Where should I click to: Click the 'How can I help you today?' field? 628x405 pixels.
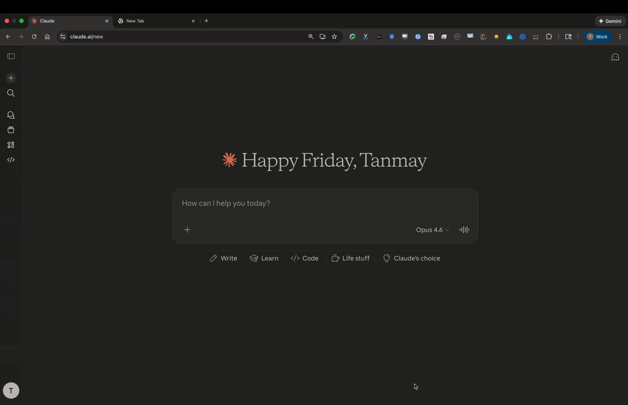tap(324, 203)
